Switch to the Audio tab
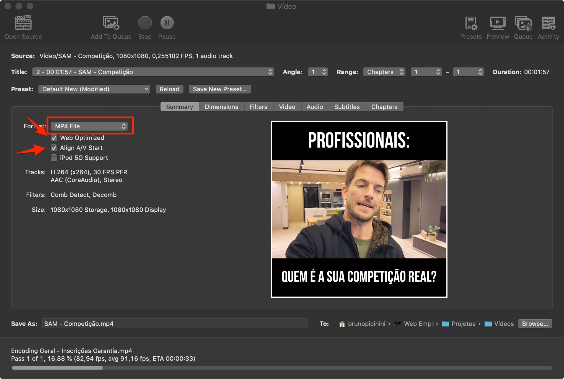This screenshot has height=379, width=564. pyautogui.click(x=315, y=107)
